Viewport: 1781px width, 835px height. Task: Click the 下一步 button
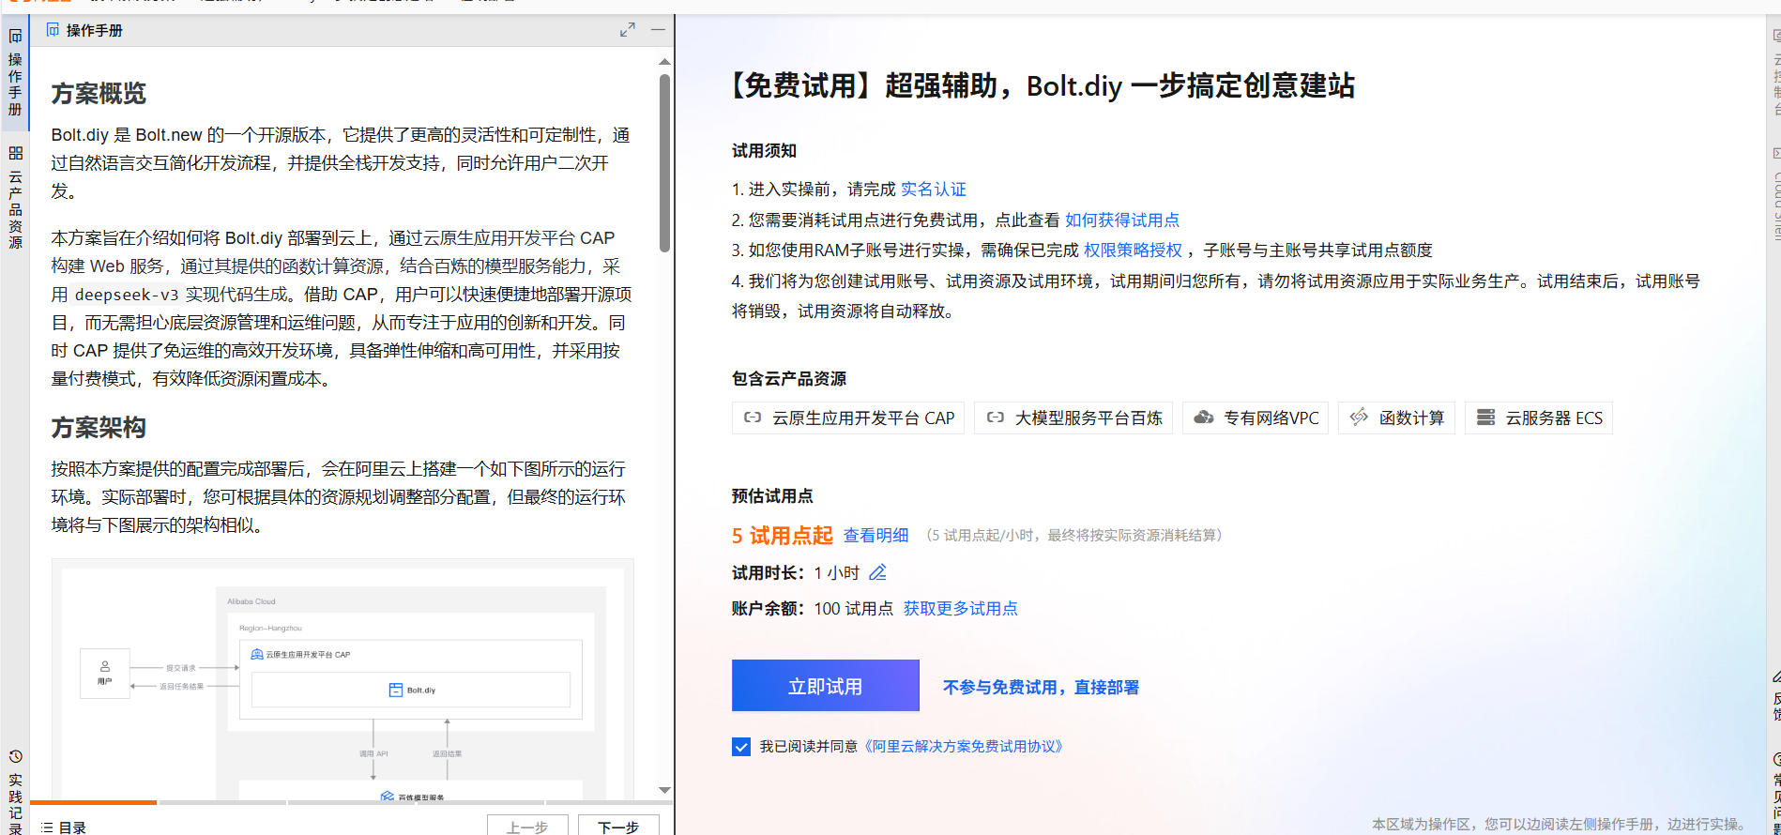tap(618, 827)
